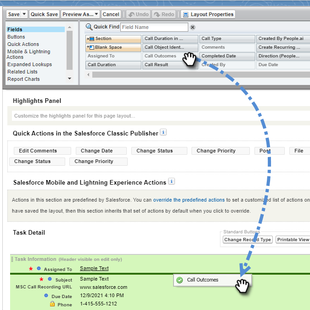Screen dimensions: 310x310
Task: Click the lock icon next to Phone
Action: coord(52,304)
